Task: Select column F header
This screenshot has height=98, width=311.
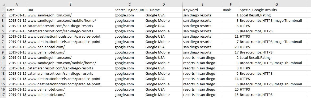Action: (231, 4)
